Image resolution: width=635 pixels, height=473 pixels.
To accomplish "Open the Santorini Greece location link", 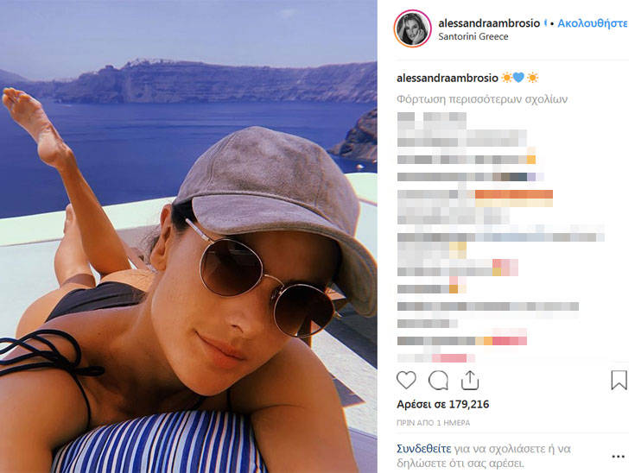I will tap(473, 36).
